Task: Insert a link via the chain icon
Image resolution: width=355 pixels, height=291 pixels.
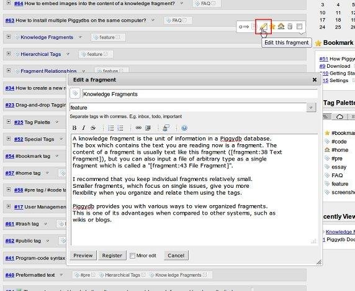Action: pos(138,127)
